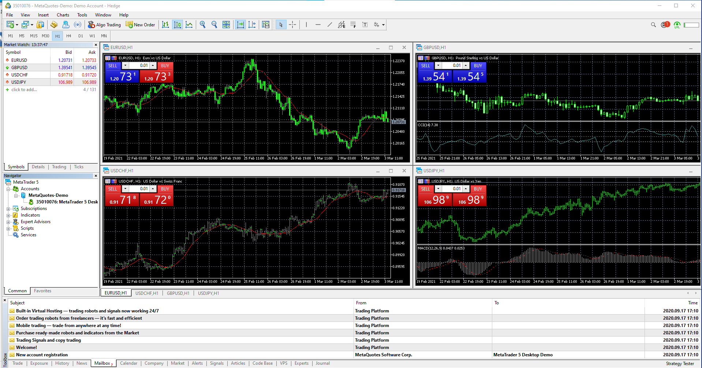Click the dollar-sign symbols icon
Viewport: 702px width, 368px height.
coord(40,25)
